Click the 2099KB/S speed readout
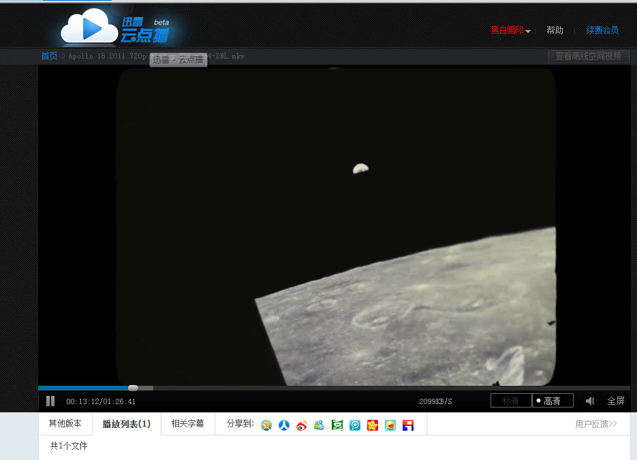Screen dimensions: 637x460 (x=435, y=401)
